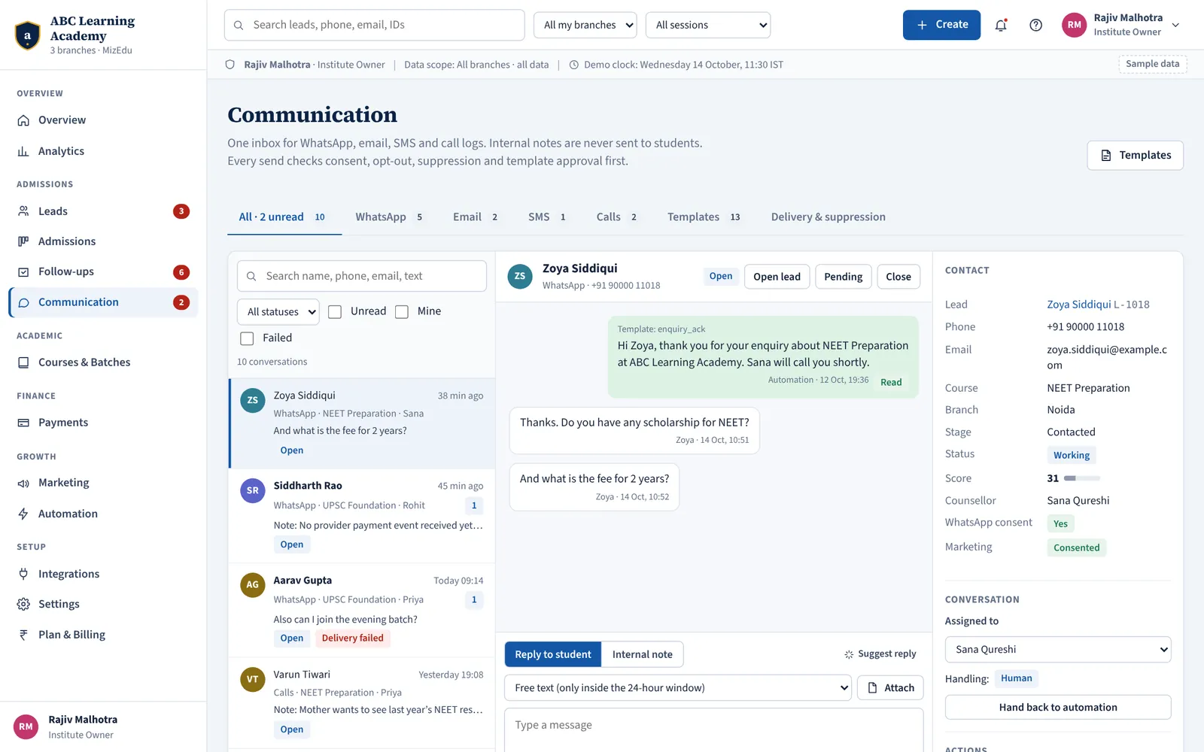Switch composer to Internal note

pyautogui.click(x=643, y=654)
